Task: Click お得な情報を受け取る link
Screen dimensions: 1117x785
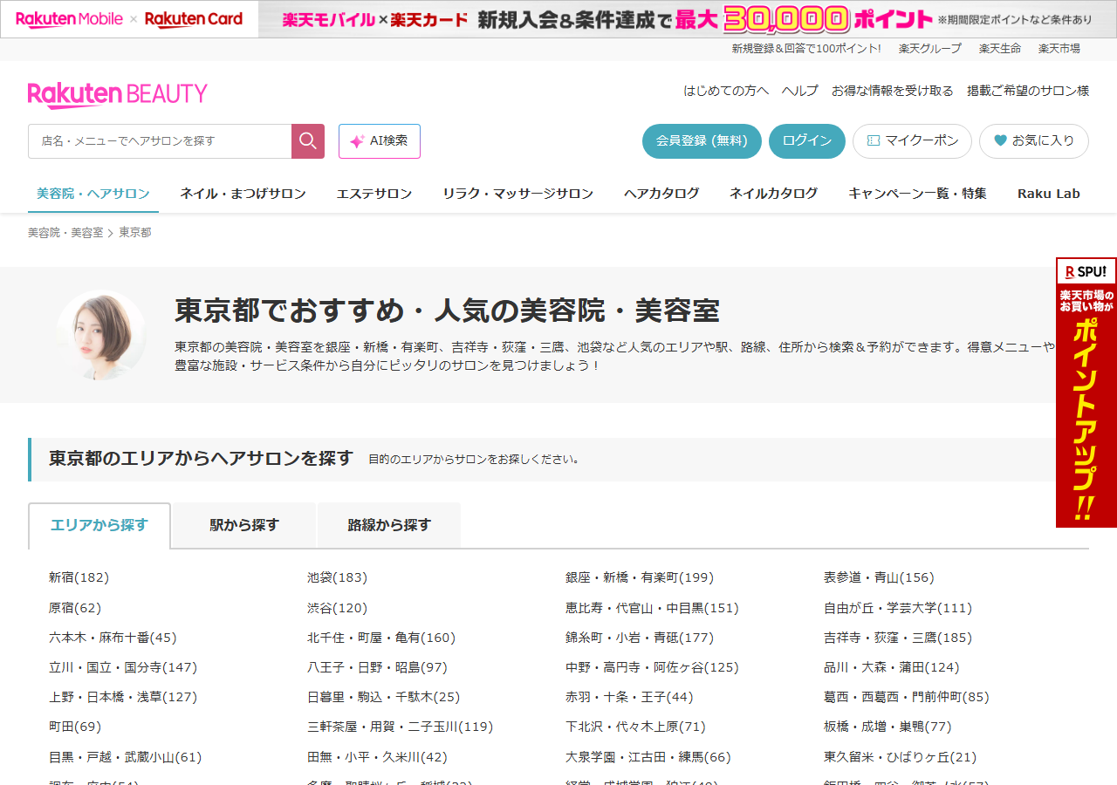Action: pyautogui.click(x=893, y=91)
